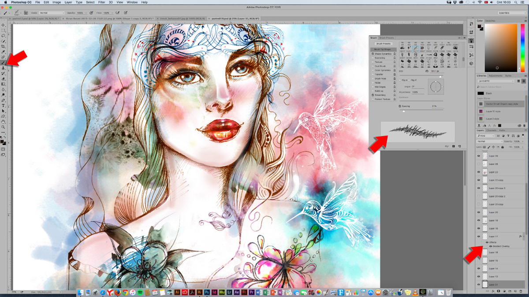Toggle the Brush panel from options bar
529x297 pixels.
26,13
